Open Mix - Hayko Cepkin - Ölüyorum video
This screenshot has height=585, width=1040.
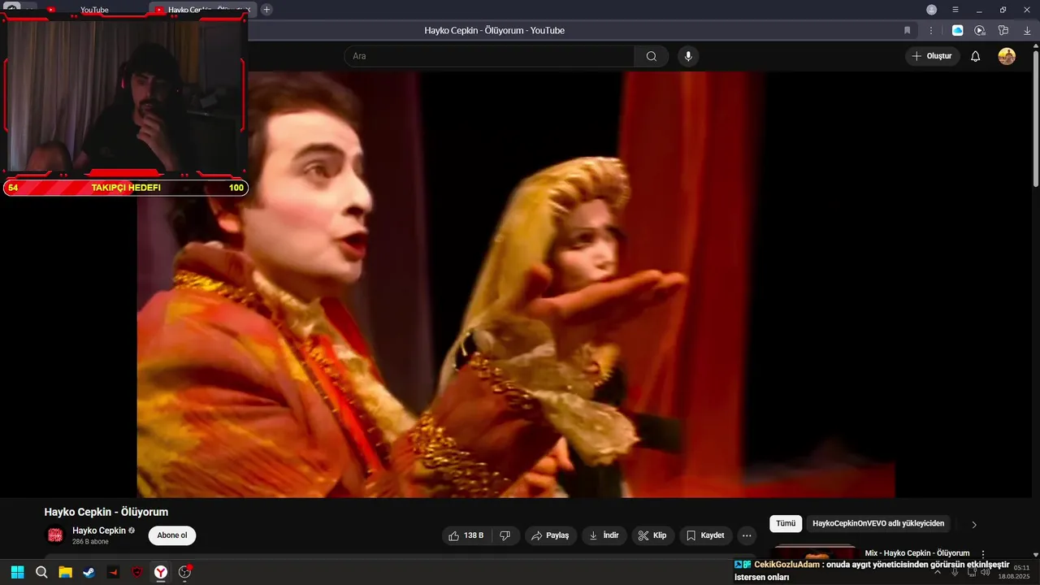click(x=917, y=553)
